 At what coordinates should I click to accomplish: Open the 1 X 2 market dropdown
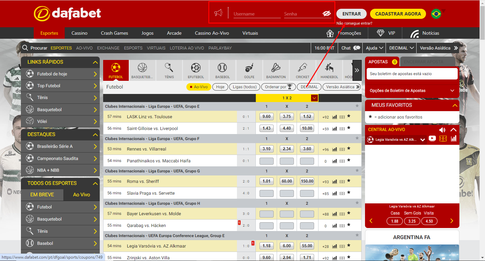click(x=314, y=98)
